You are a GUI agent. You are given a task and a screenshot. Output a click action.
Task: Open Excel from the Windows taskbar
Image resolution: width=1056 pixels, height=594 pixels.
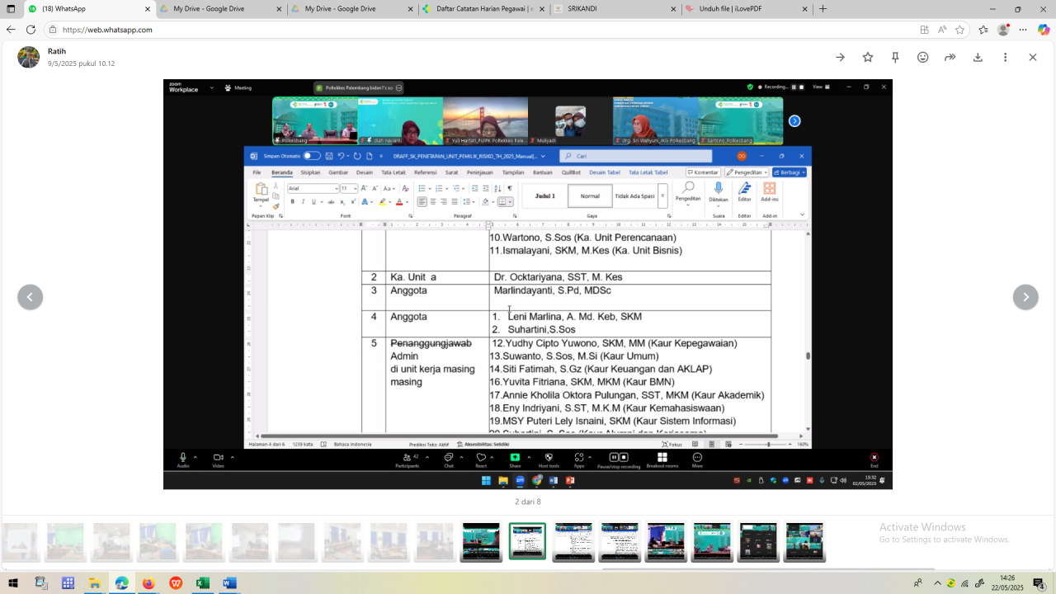click(x=202, y=583)
